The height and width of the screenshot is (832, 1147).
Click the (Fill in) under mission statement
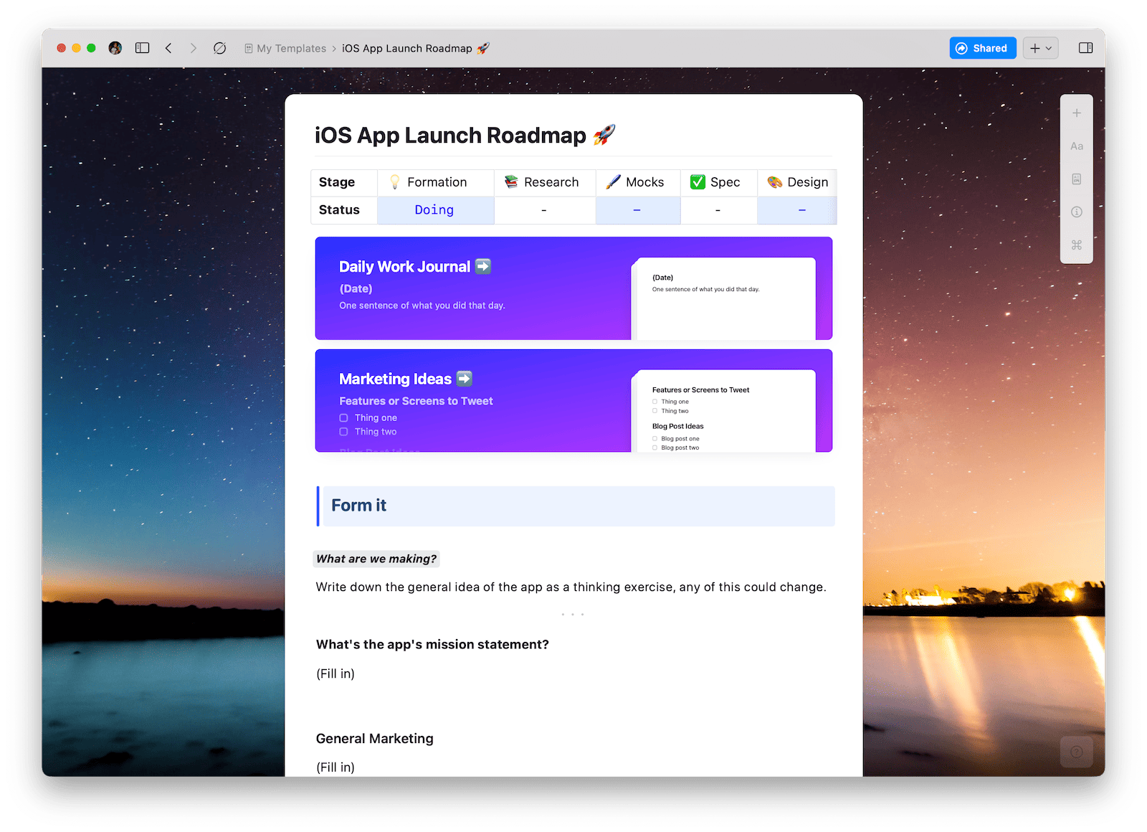(x=335, y=673)
